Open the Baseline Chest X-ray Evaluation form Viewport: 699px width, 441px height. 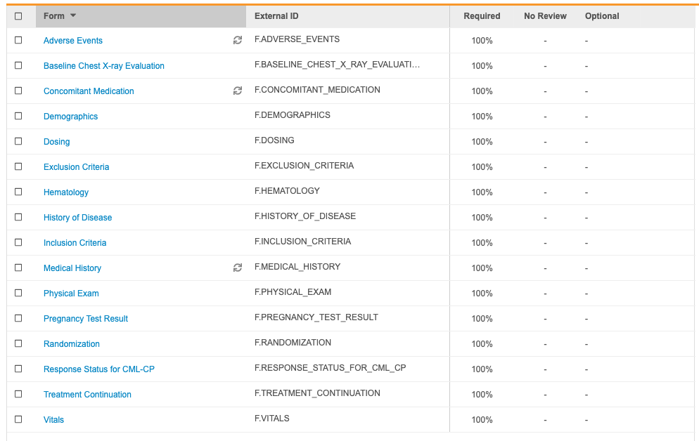(104, 66)
